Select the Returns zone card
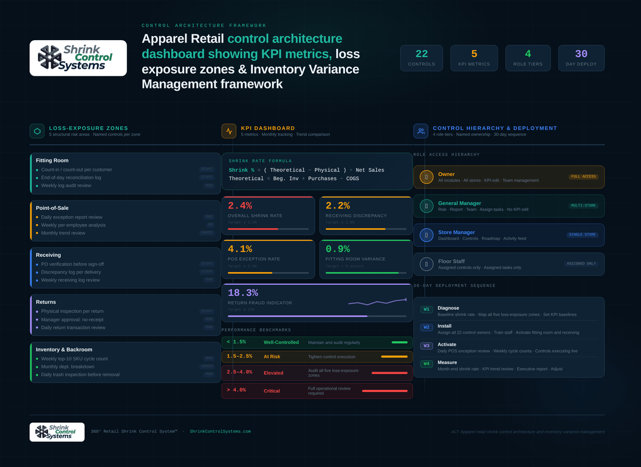This screenshot has height=467, width=641. coord(125,315)
